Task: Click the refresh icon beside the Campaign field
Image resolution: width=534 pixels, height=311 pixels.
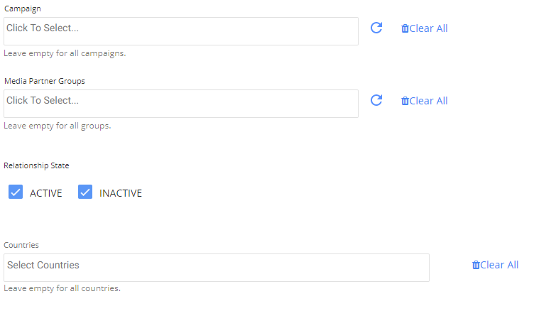Action: [376, 28]
